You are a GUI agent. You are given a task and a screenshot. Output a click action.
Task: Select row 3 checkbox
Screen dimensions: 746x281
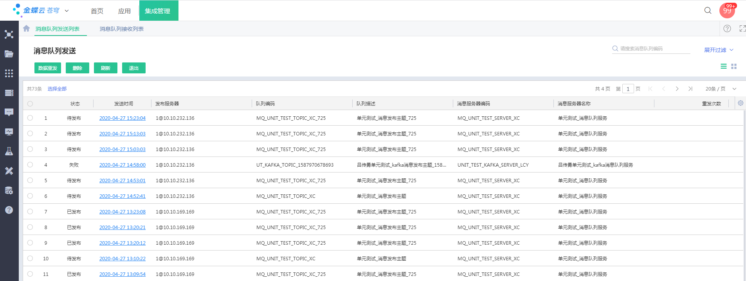coord(30,149)
